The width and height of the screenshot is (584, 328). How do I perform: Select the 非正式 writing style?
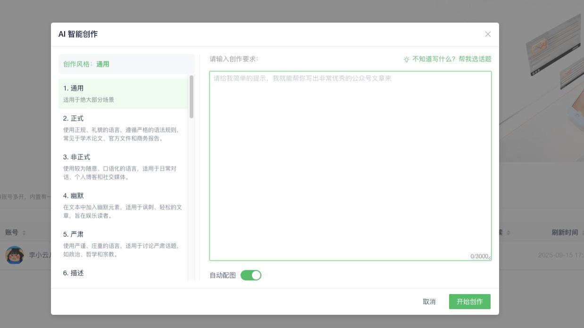click(x=124, y=167)
